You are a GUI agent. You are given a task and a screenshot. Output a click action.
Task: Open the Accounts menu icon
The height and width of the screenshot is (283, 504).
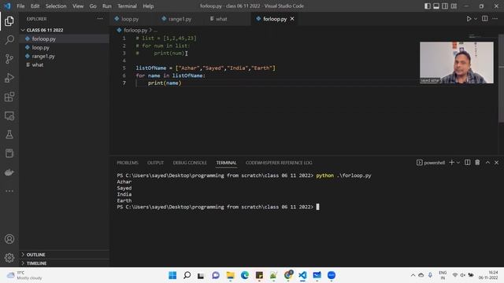(x=9, y=239)
